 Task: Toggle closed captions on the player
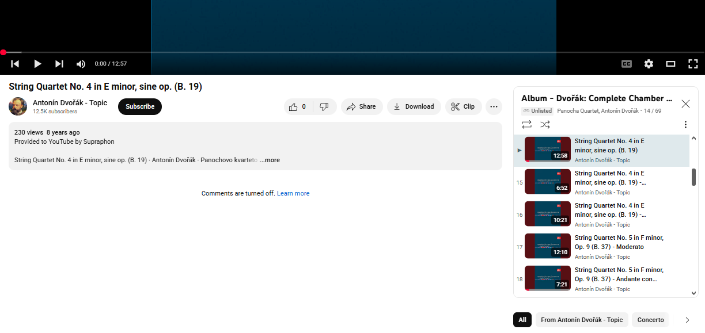[627, 64]
